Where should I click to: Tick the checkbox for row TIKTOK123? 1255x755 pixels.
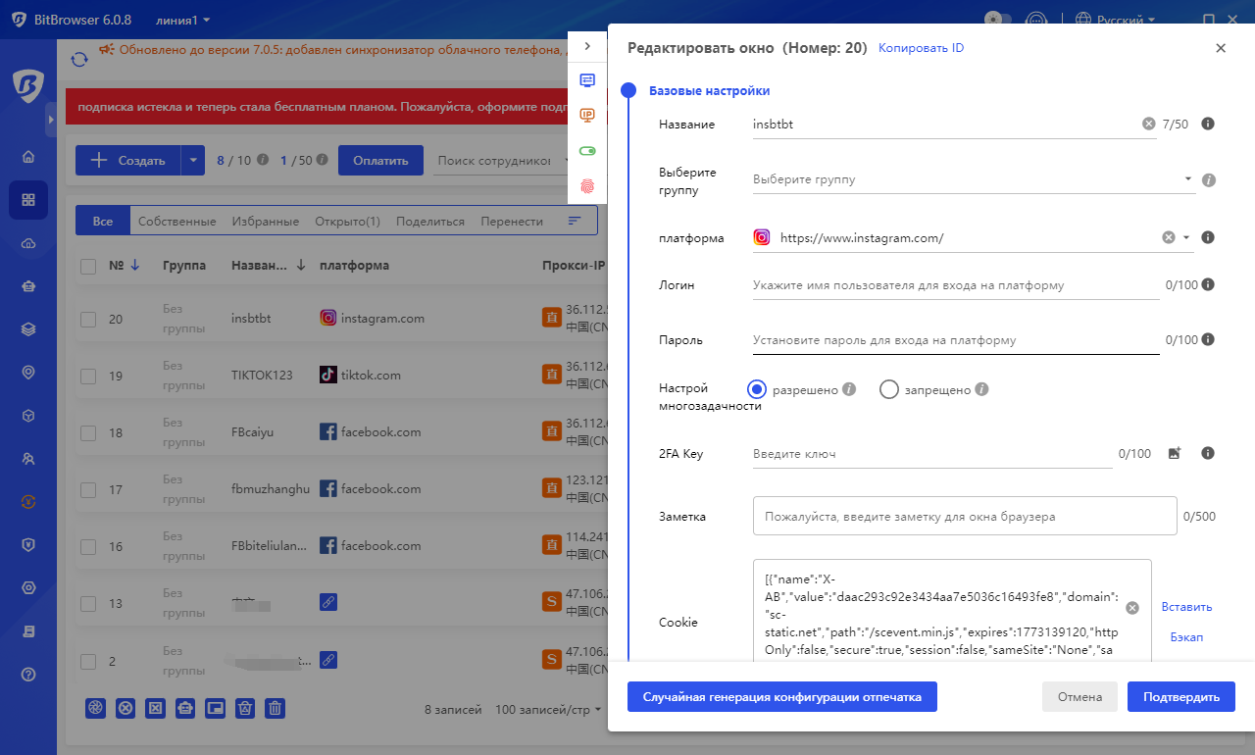[88, 376]
